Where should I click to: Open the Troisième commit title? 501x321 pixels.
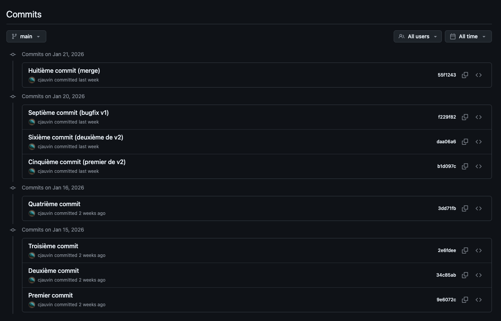pyautogui.click(x=53, y=246)
